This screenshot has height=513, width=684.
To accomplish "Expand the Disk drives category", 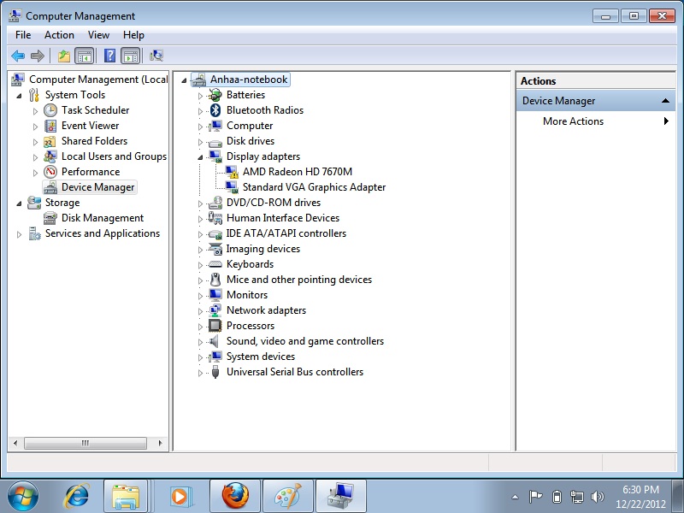I will (x=200, y=142).
